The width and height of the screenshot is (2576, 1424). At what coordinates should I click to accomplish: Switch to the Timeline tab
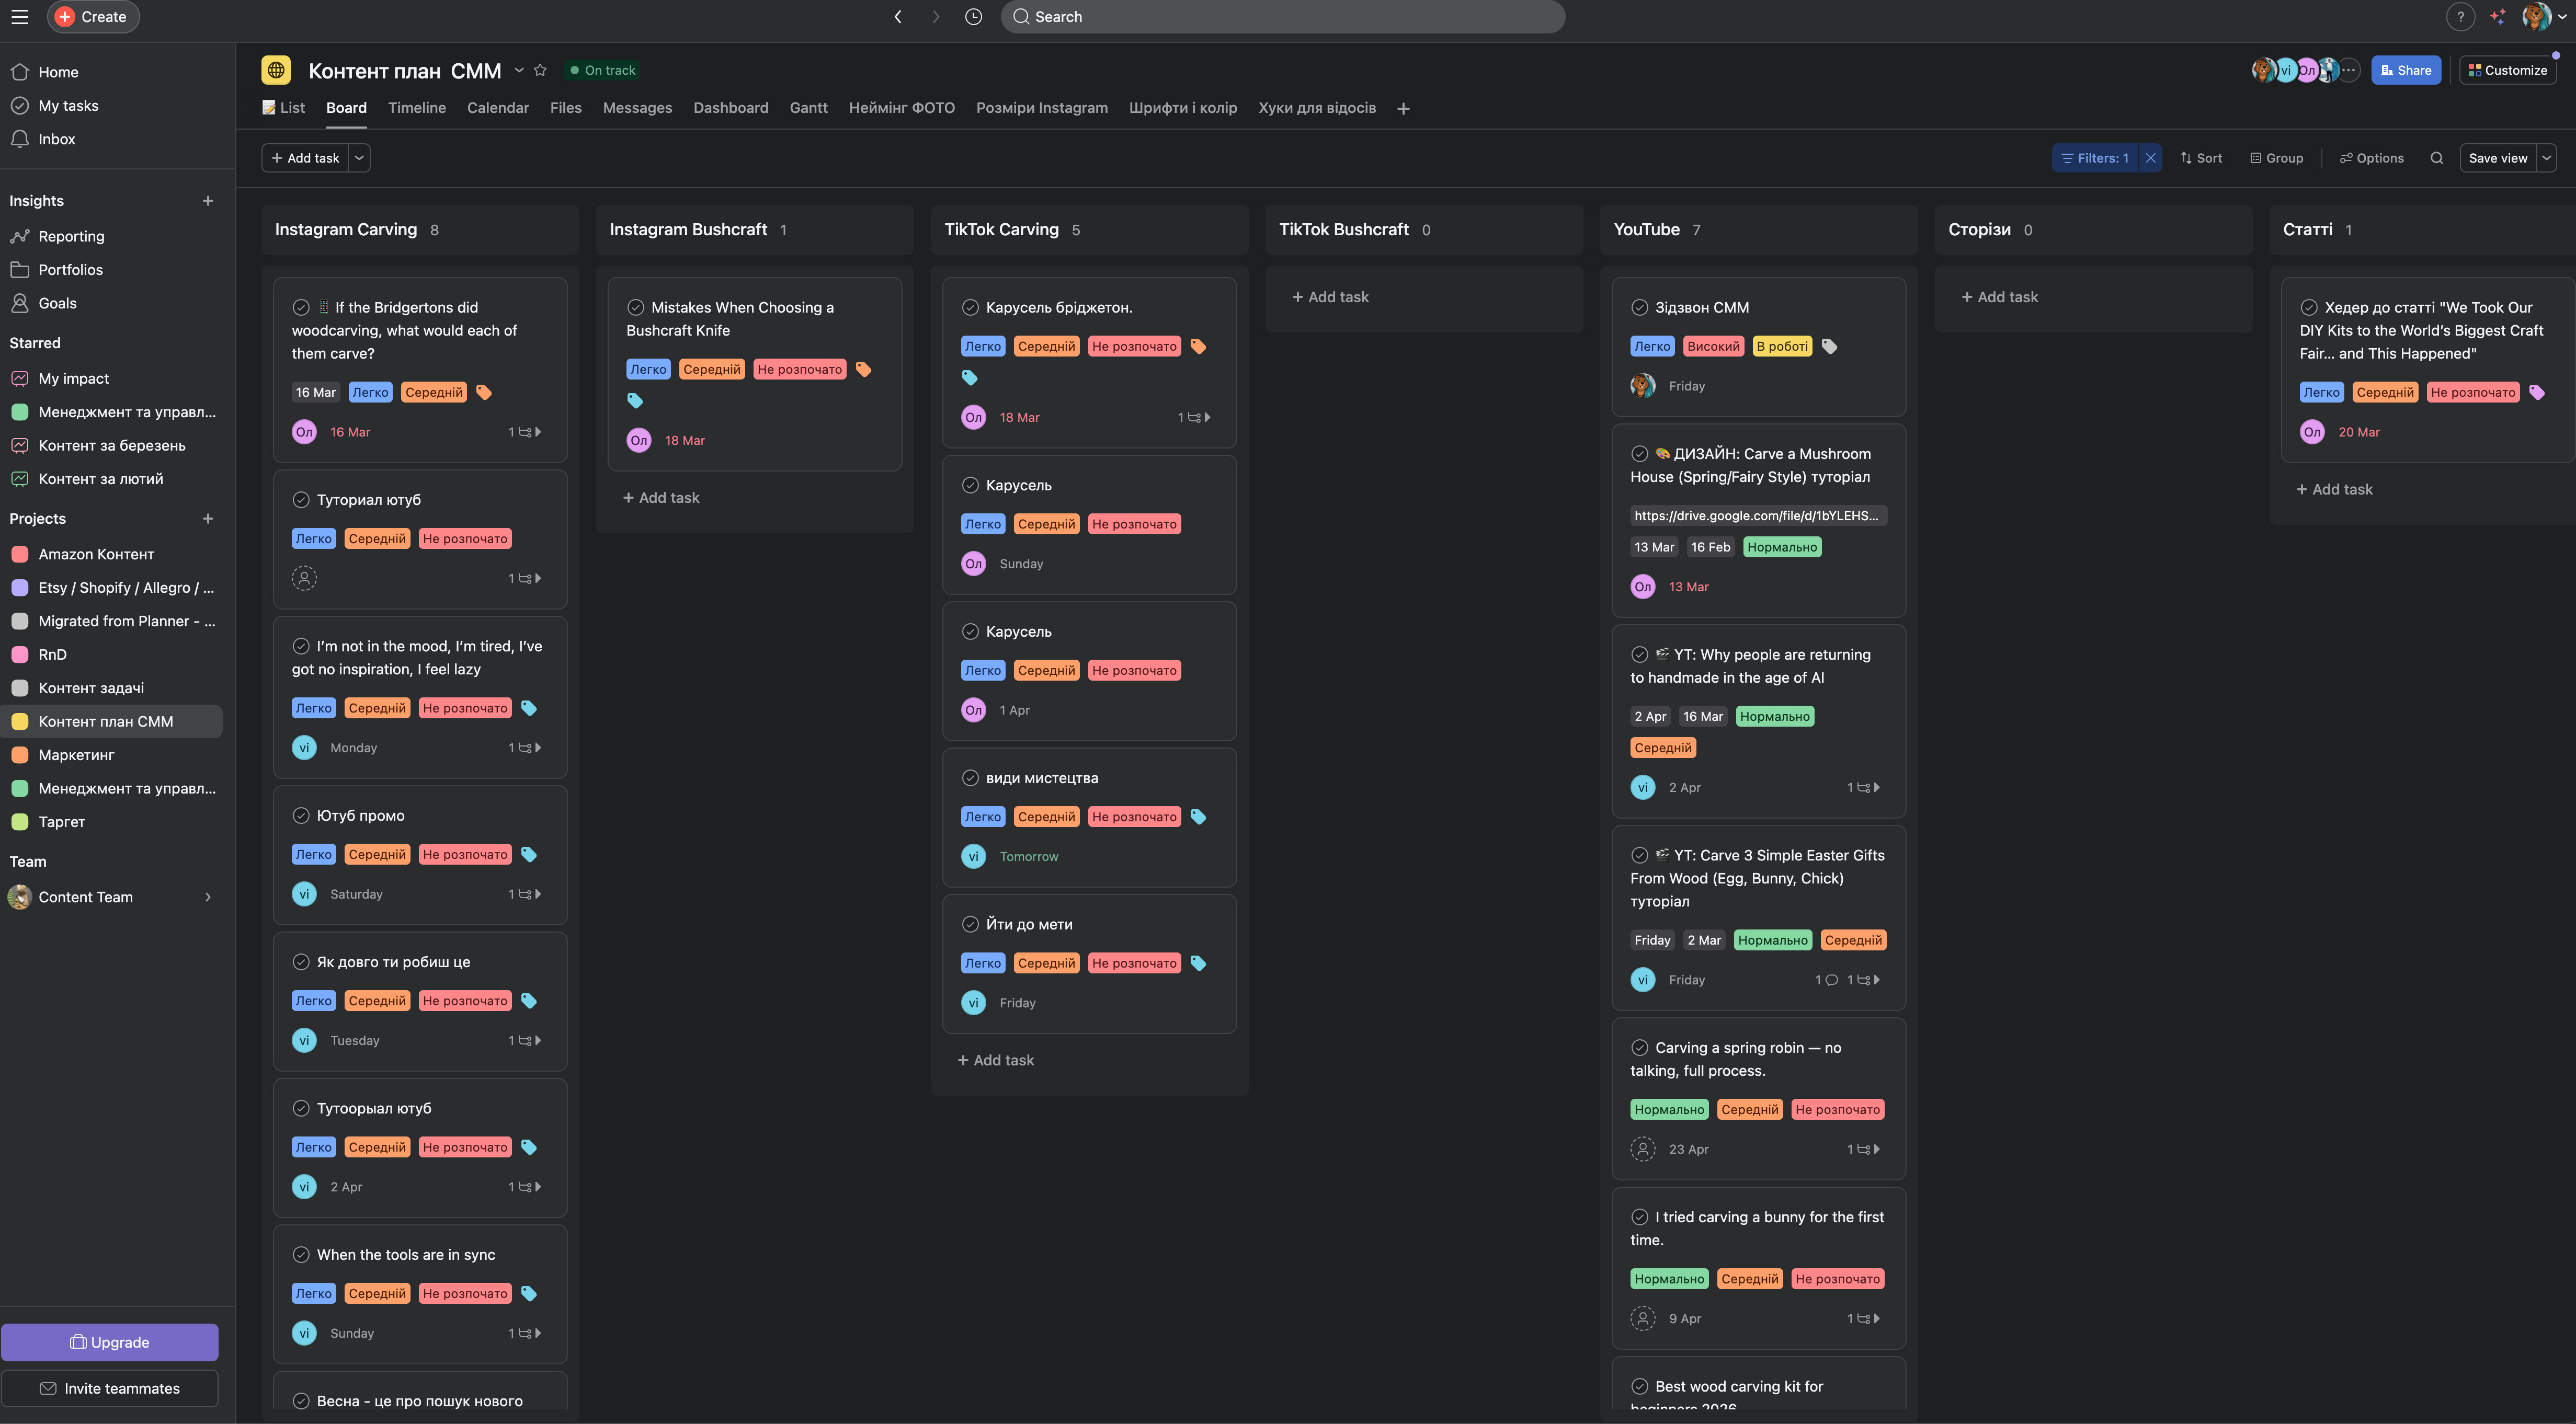[x=416, y=108]
